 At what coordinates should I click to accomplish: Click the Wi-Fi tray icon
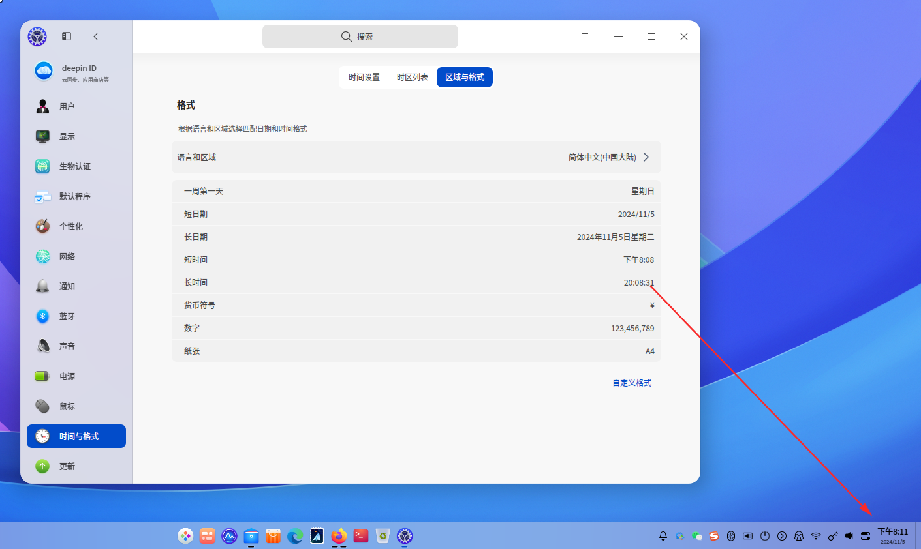click(816, 536)
